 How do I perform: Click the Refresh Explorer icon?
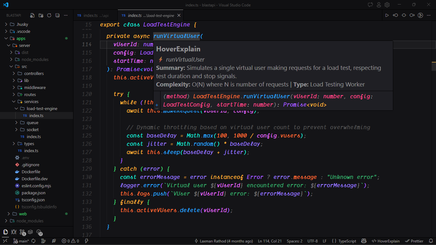tap(49, 15)
